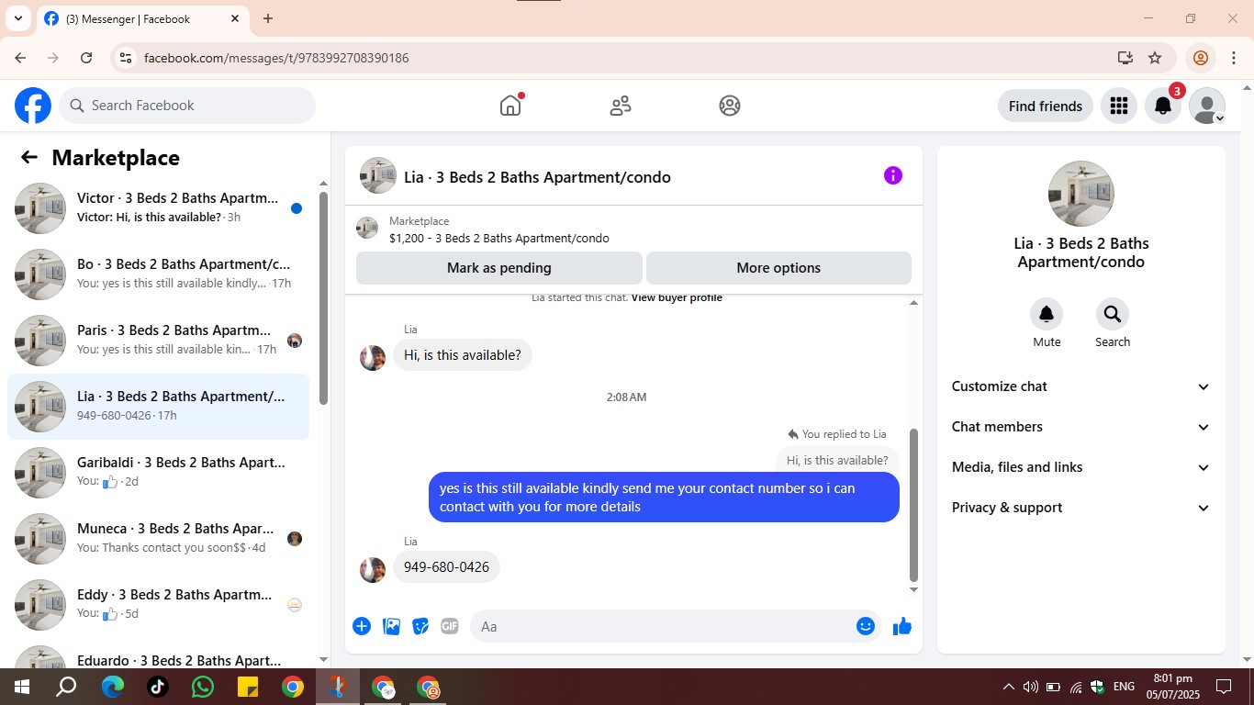1254x705 pixels.
Task: Open Garibaldi conversation in chat list
Action: [x=158, y=473]
